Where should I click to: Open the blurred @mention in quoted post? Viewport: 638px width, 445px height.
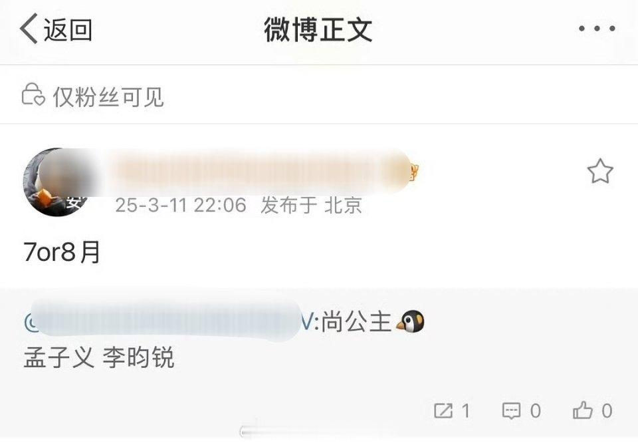coord(164,321)
